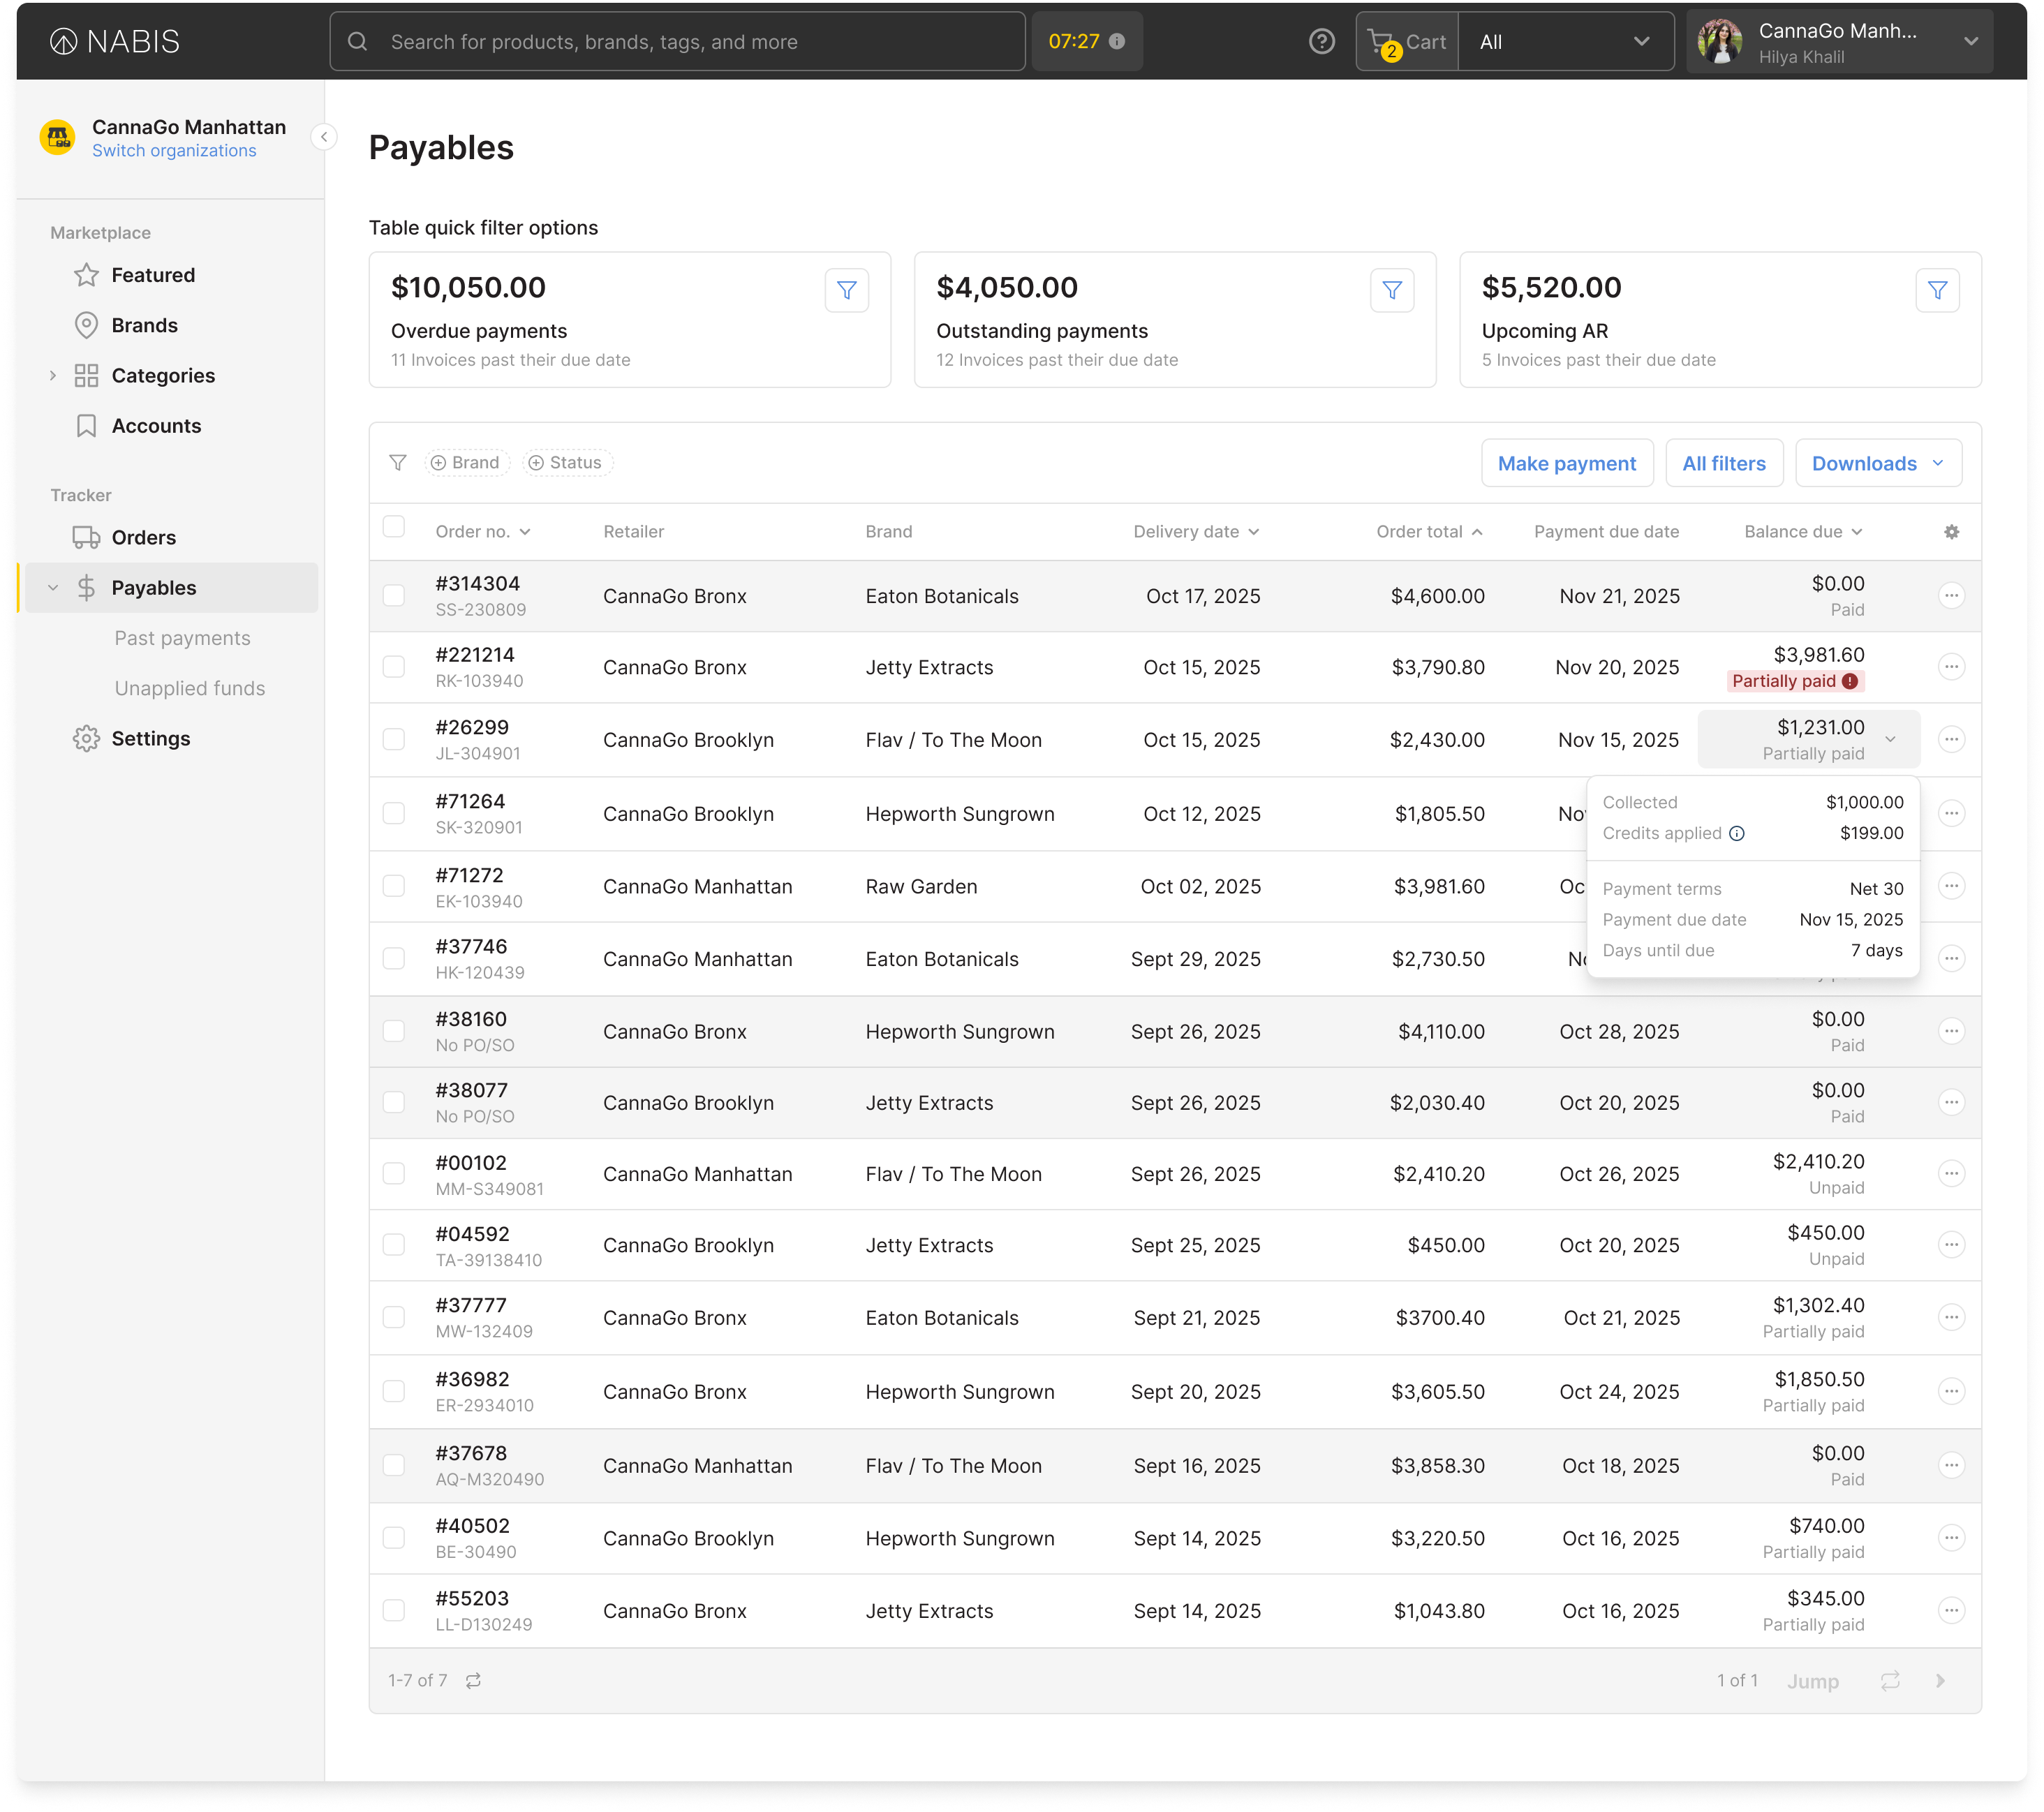This screenshot has width=2044, height=1812.
Task: Open Orders in the Tracker section
Action: [143, 538]
